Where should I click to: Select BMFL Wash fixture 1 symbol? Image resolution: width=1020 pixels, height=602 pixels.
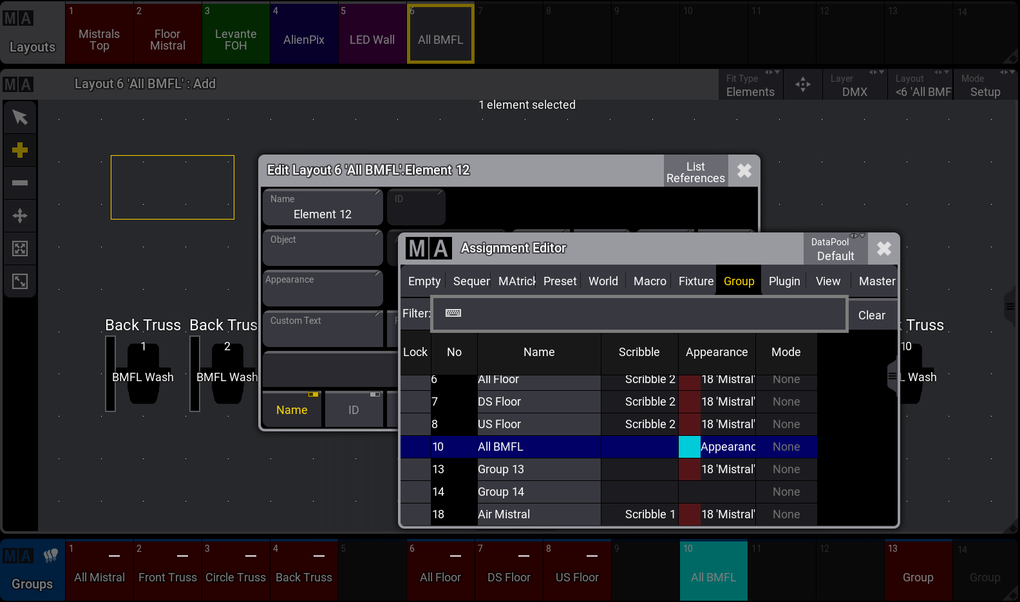tap(143, 373)
